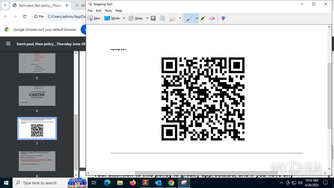
Task: Open File Explorer from the taskbar
Action: (120, 183)
